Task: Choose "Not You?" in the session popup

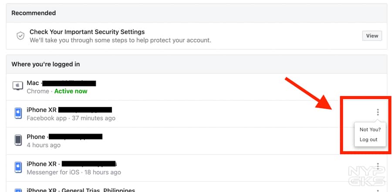Action: (x=370, y=129)
